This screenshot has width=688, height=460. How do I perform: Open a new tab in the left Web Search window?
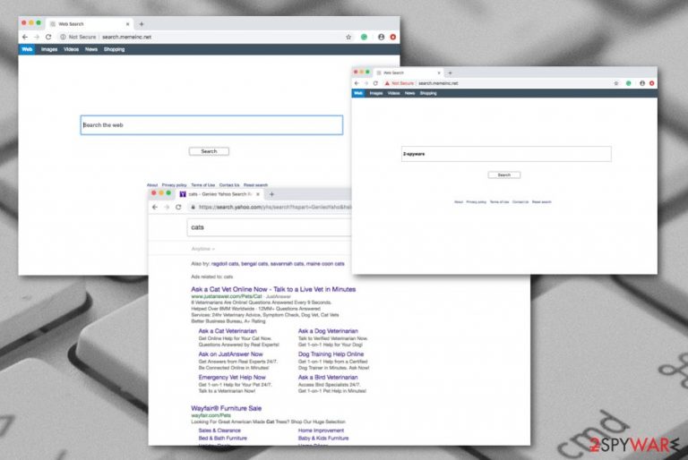tap(142, 24)
